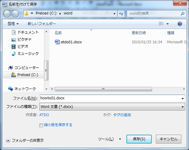This screenshot has width=189, height=150.
Task: Click the Back navigation arrow button
Action: click(7, 14)
